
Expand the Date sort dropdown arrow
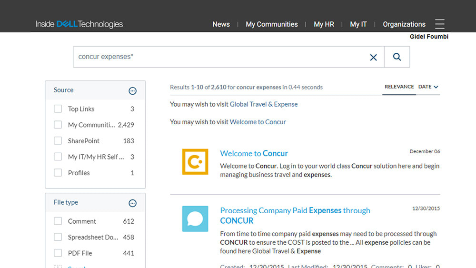[436, 87]
